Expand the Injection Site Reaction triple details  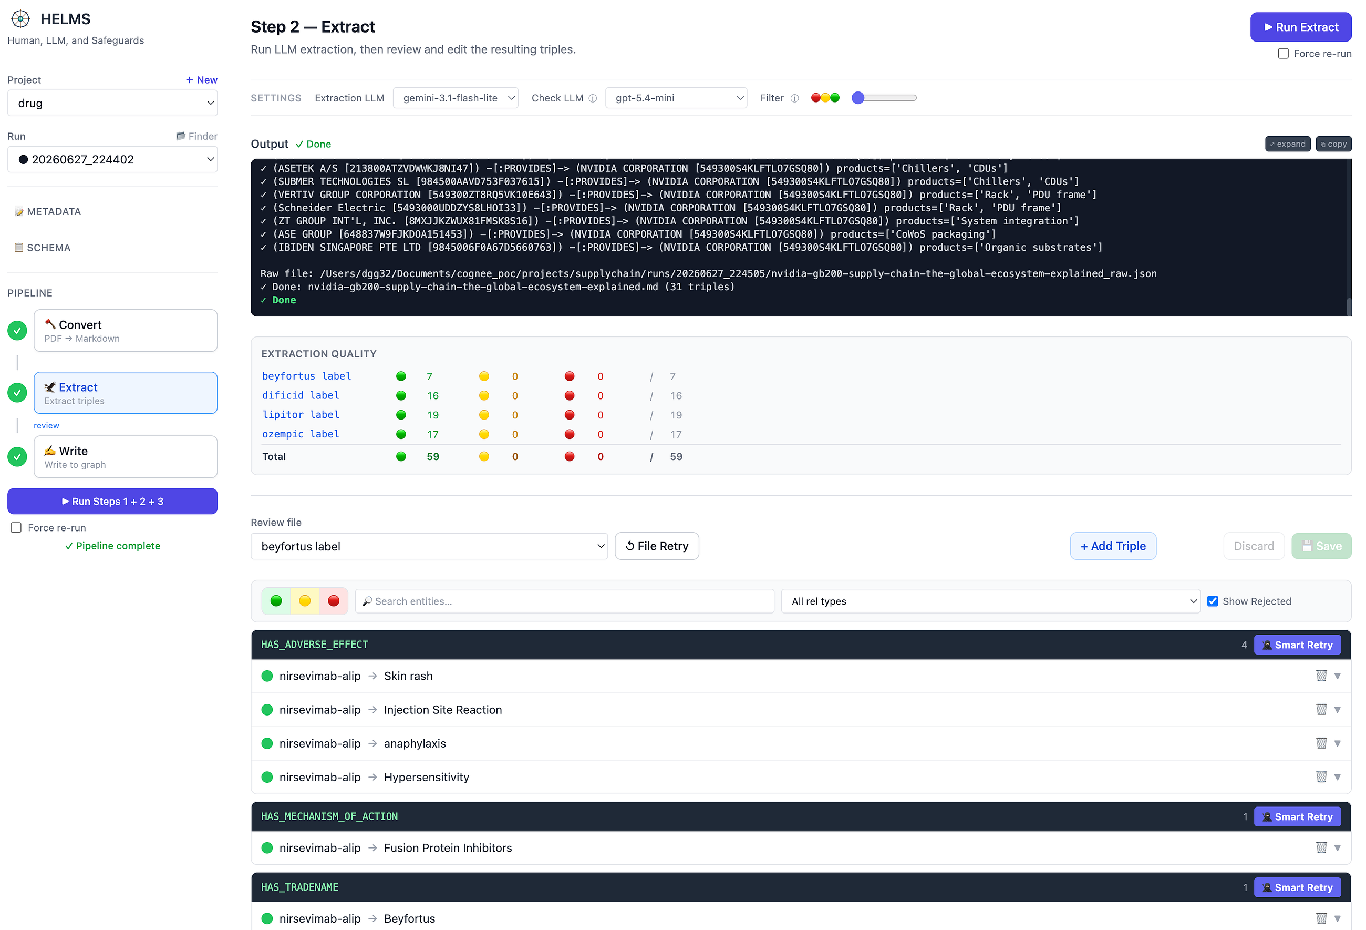(x=1337, y=709)
